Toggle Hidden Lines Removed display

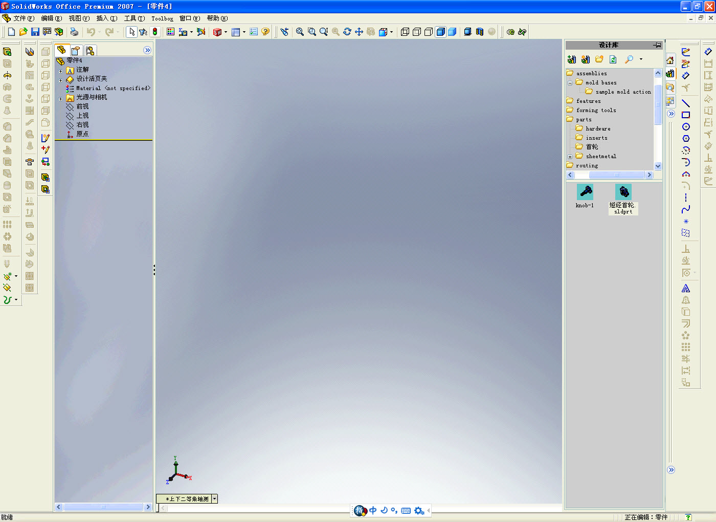429,32
